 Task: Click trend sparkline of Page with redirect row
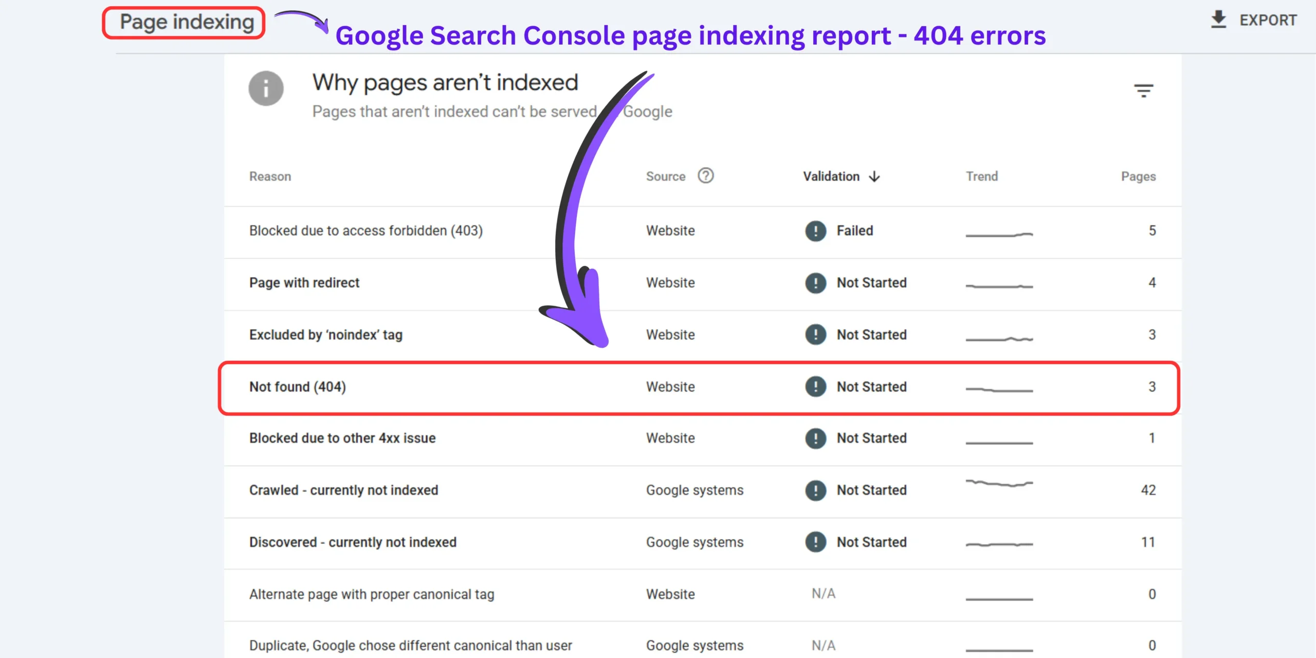click(x=999, y=286)
